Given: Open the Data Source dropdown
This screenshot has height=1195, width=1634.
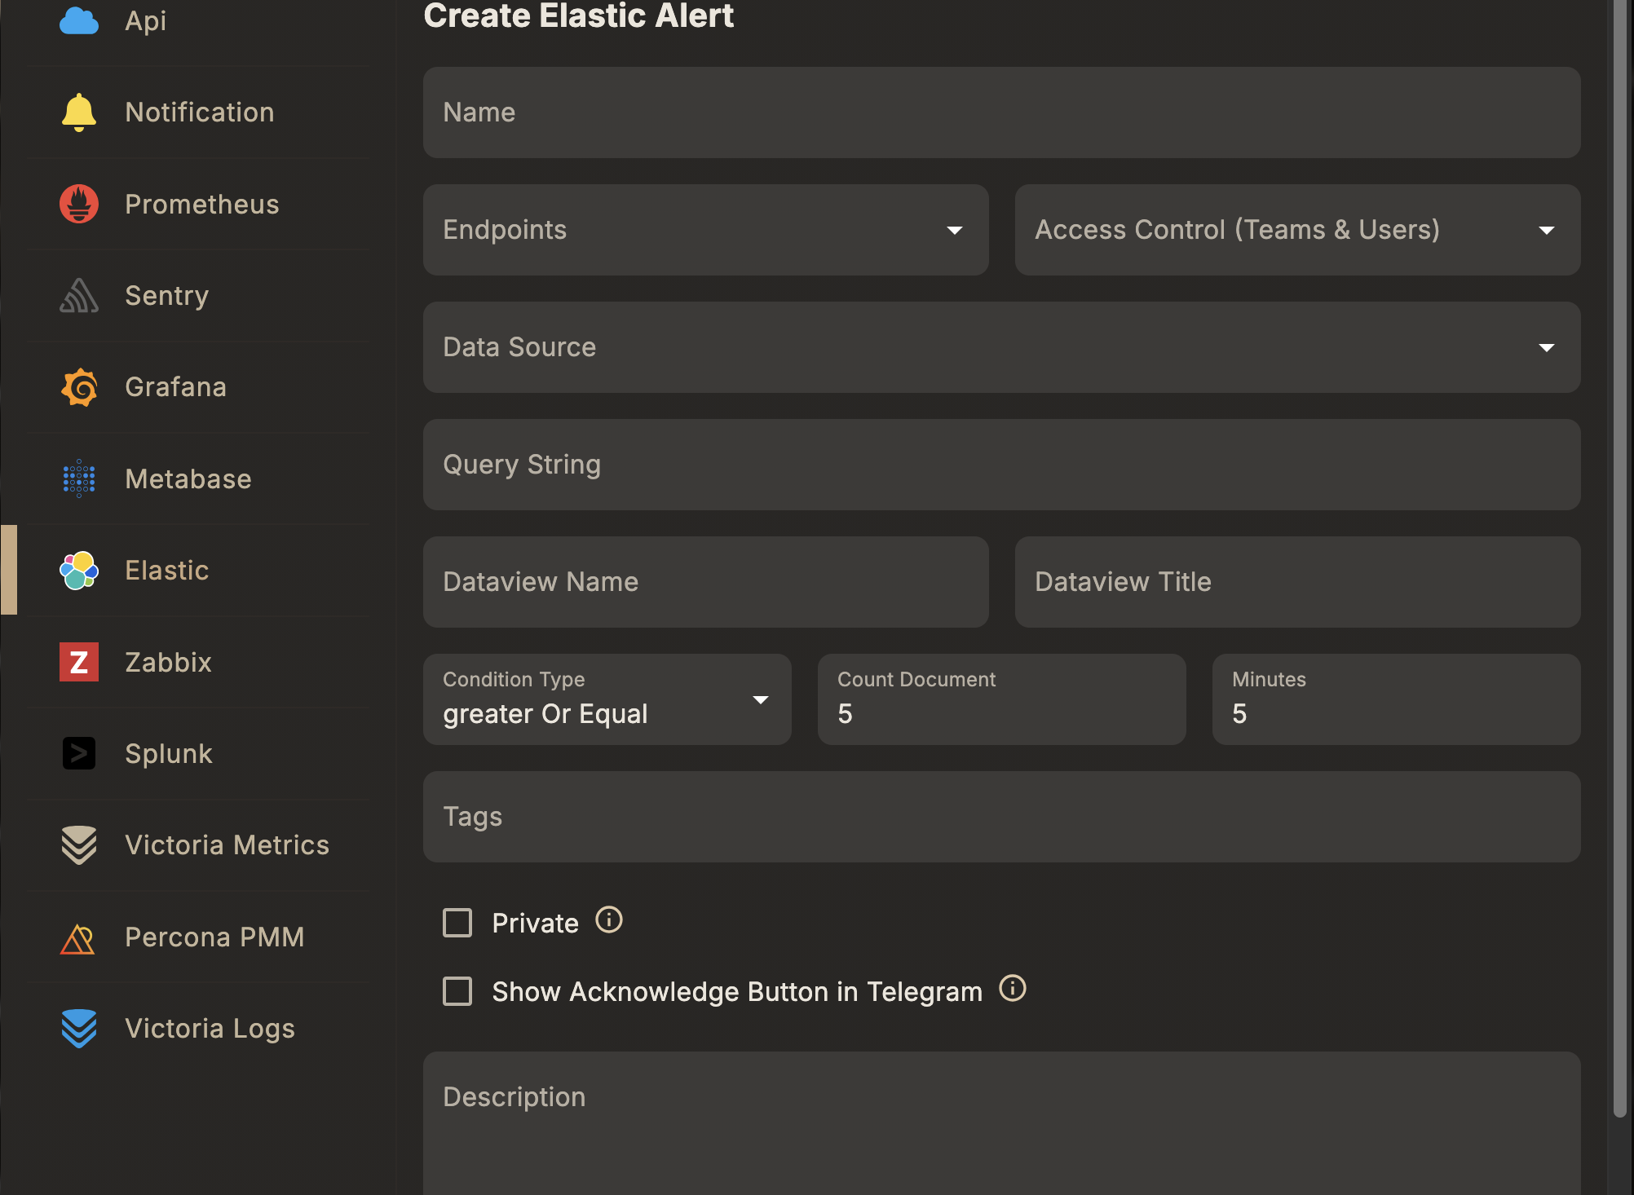Looking at the screenshot, I should pos(1002,347).
